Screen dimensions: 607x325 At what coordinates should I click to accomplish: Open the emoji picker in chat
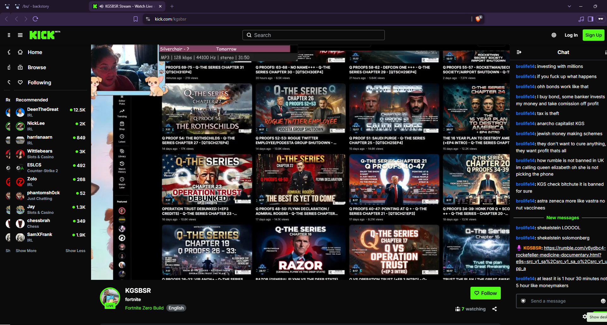(x=603, y=301)
